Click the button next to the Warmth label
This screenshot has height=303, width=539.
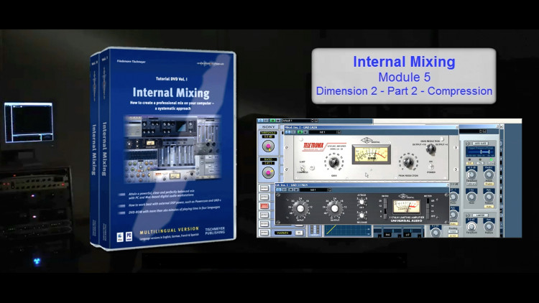click(x=299, y=233)
